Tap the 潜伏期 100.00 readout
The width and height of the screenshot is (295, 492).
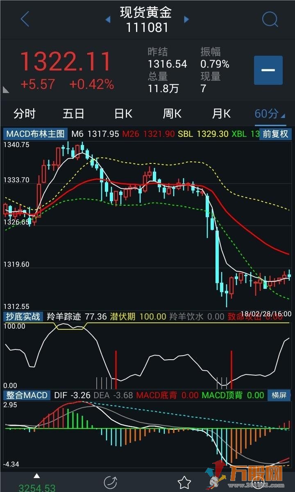click(x=138, y=317)
